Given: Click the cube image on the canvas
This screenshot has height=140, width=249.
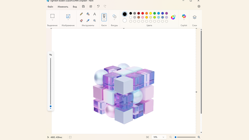Looking at the screenshot, I should coord(124,94).
